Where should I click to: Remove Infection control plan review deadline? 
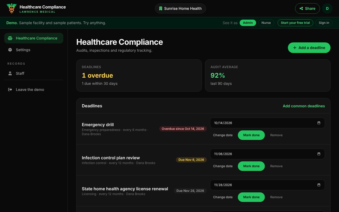(276, 166)
